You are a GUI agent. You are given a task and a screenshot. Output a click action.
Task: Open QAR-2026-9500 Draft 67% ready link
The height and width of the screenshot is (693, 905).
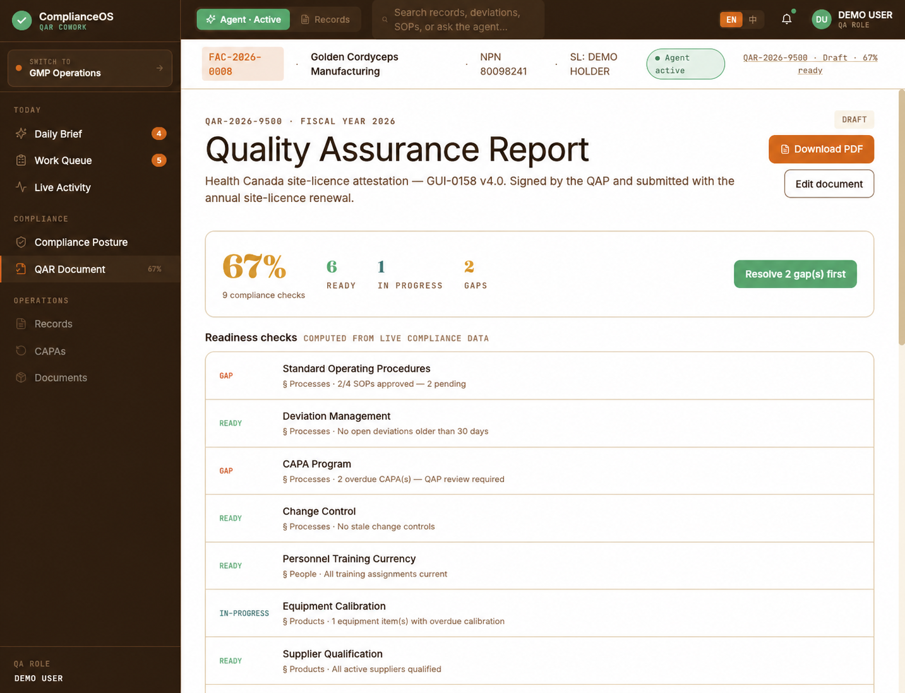point(810,64)
